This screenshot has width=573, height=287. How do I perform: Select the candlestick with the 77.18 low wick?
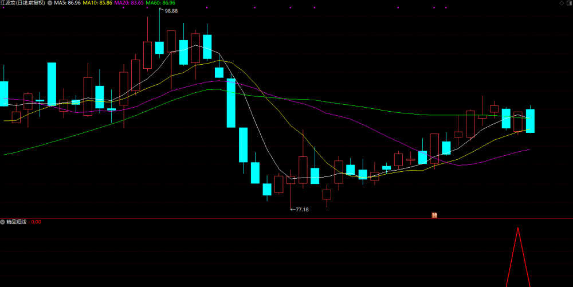click(291, 180)
